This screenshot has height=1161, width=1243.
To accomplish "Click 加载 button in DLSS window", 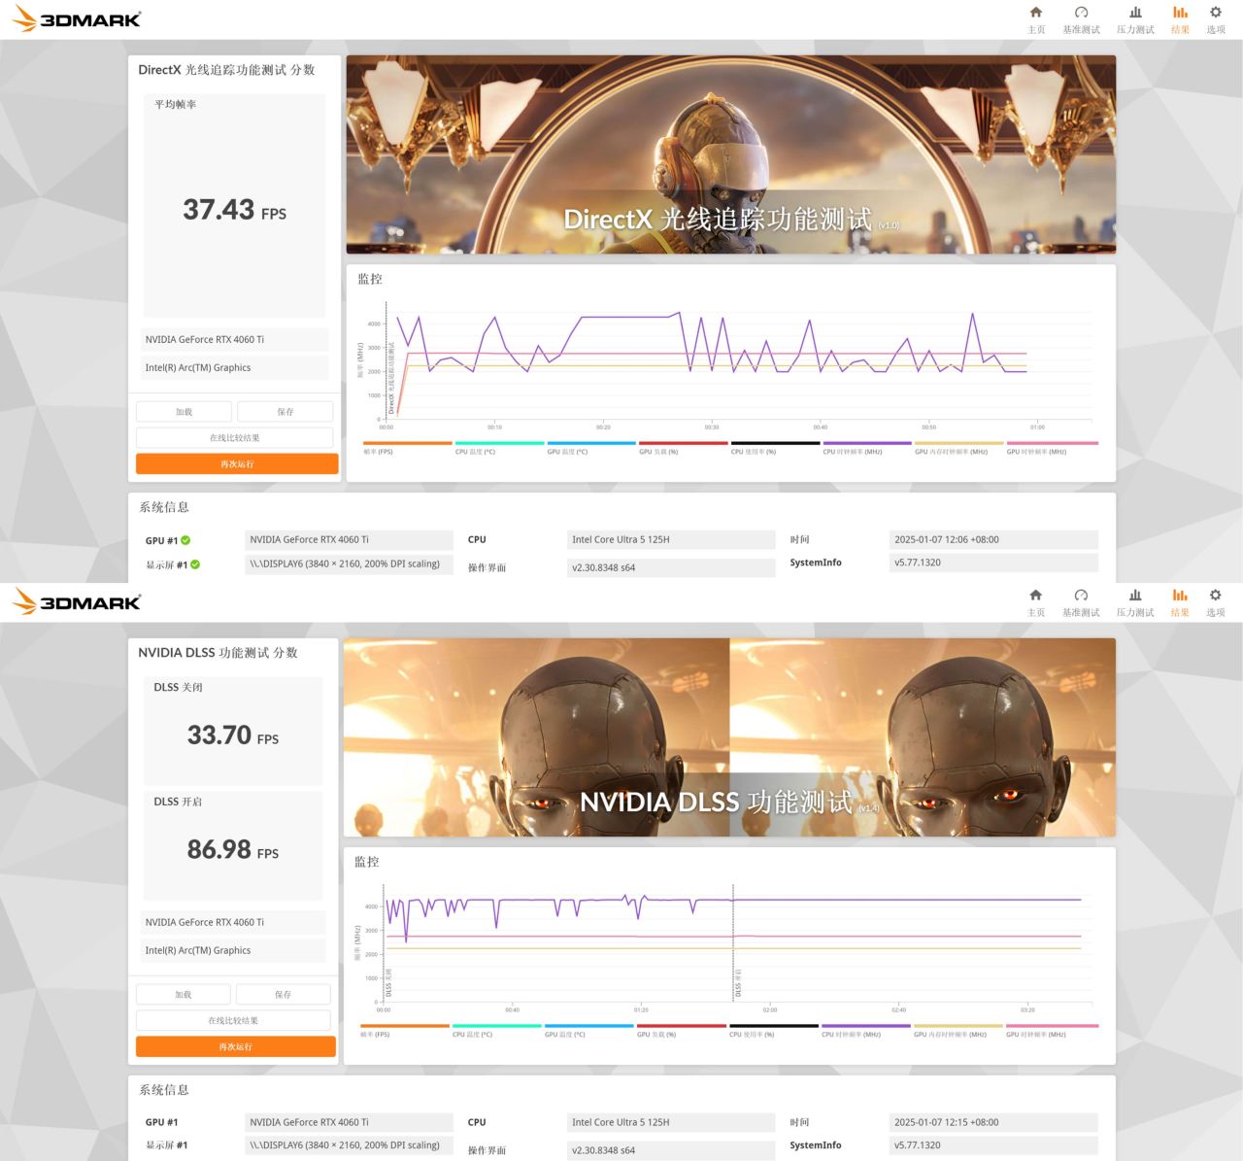I will click(x=184, y=995).
